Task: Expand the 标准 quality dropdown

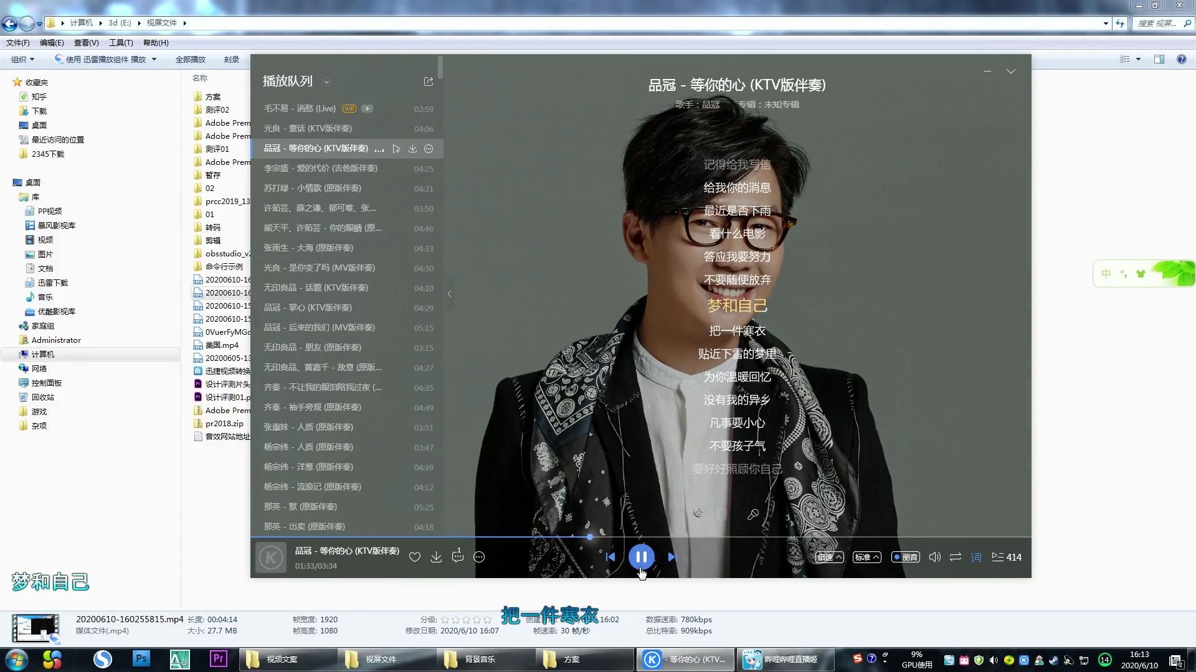Action: [x=867, y=557]
